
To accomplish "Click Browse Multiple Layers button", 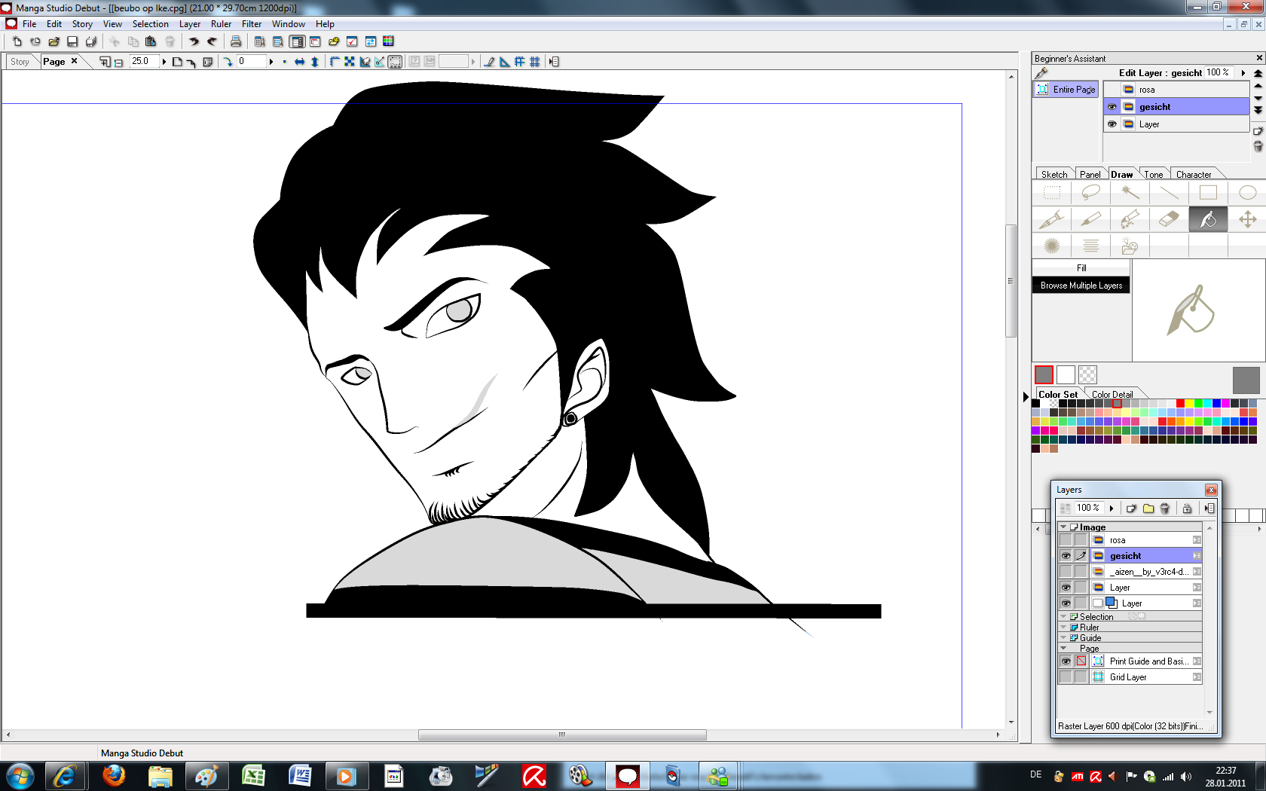I will pyautogui.click(x=1081, y=286).
